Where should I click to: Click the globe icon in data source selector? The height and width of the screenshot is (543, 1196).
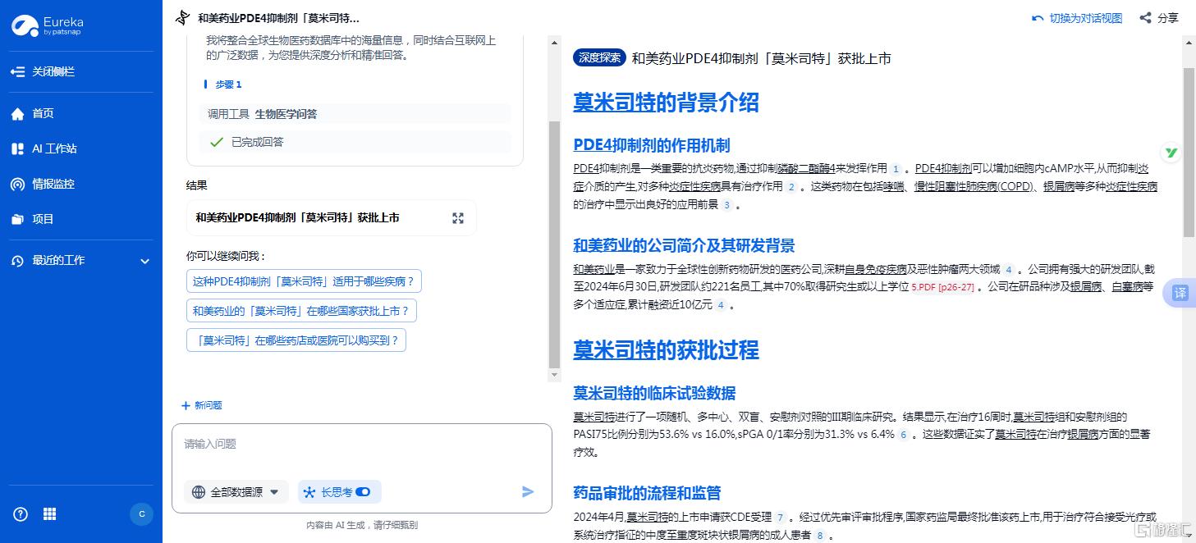coord(198,492)
